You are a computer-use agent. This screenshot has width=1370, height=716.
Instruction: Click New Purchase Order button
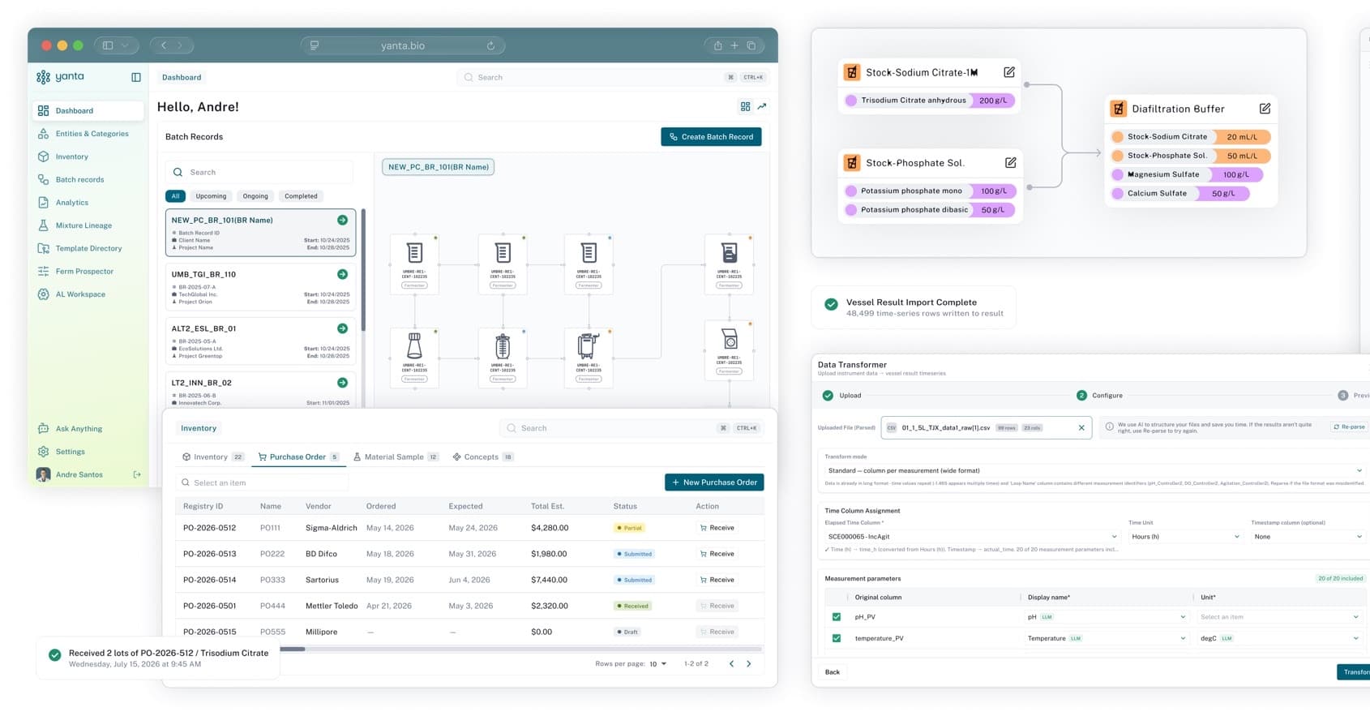coord(714,482)
